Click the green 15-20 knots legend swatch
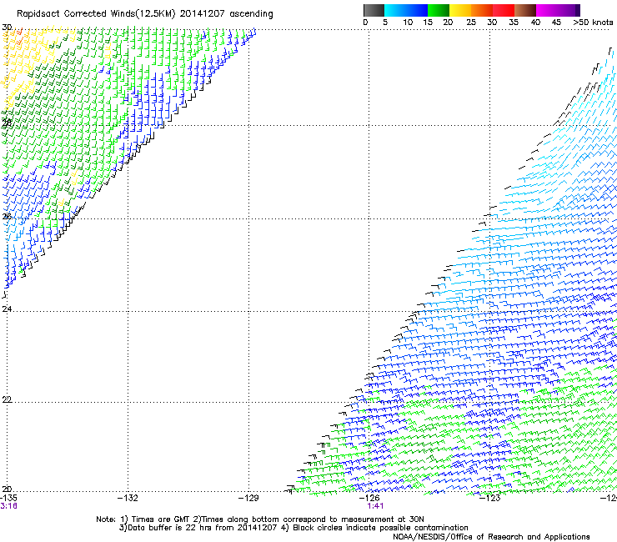The image size is (617, 542). coord(439,10)
